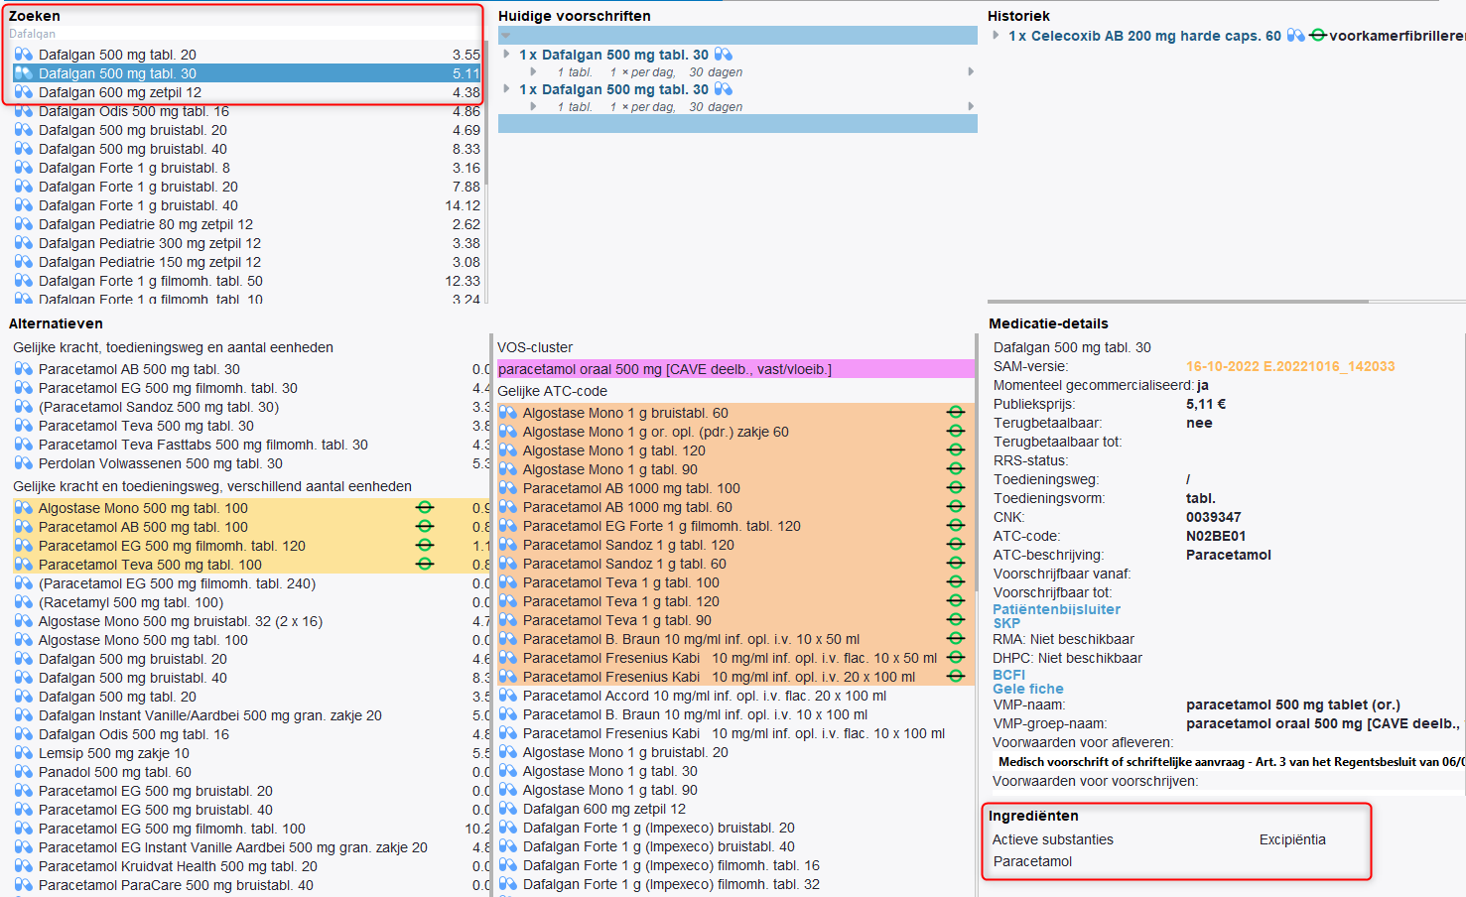This screenshot has height=897, width=1466.
Task: Select Dafalgan Pediatrie 300 mg zetpil 12
Action: (246, 243)
